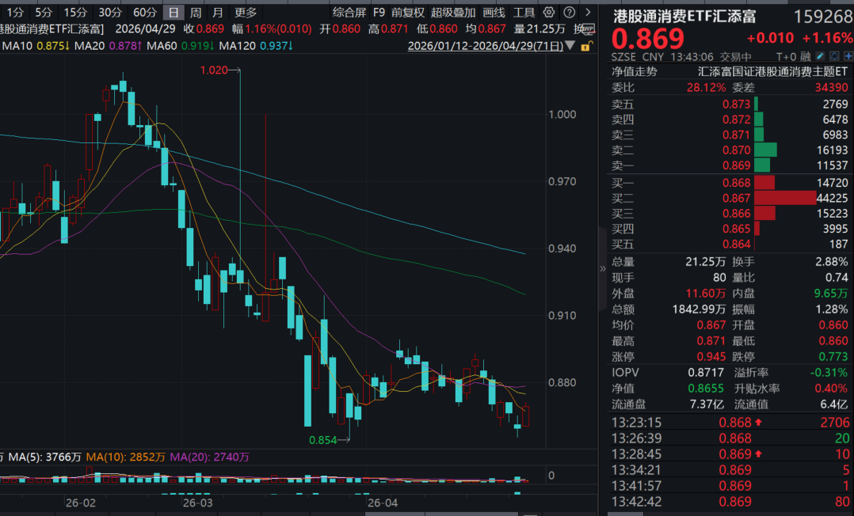Open the 更多 period dropdown
The image size is (854, 516).
pyautogui.click(x=246, y=13)
